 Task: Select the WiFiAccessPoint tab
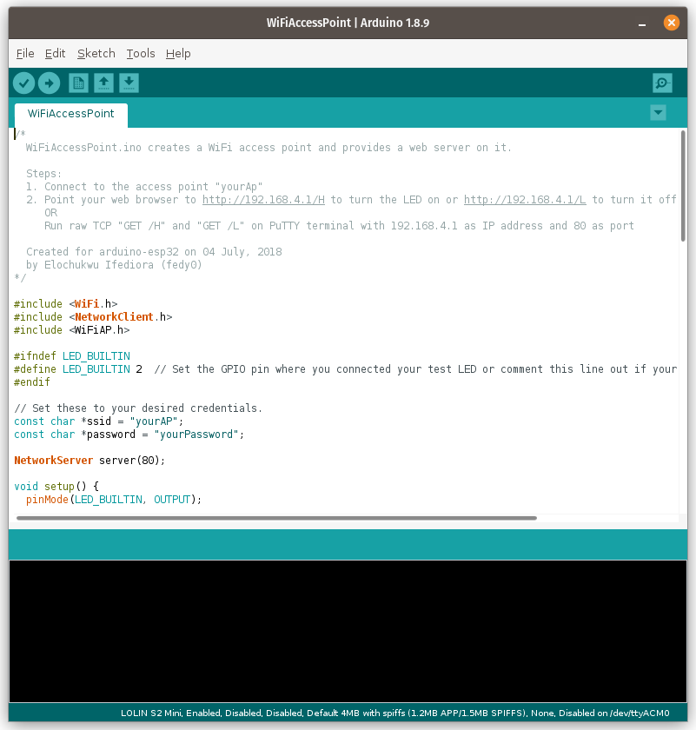tap(70, 114)
